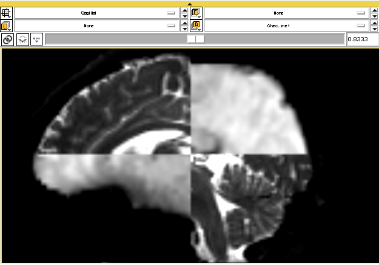Screen dimensions: 379x265
Task: Open the Sagittal orientation dropdown
Action: pyautogui.click(x=97, y=12)
